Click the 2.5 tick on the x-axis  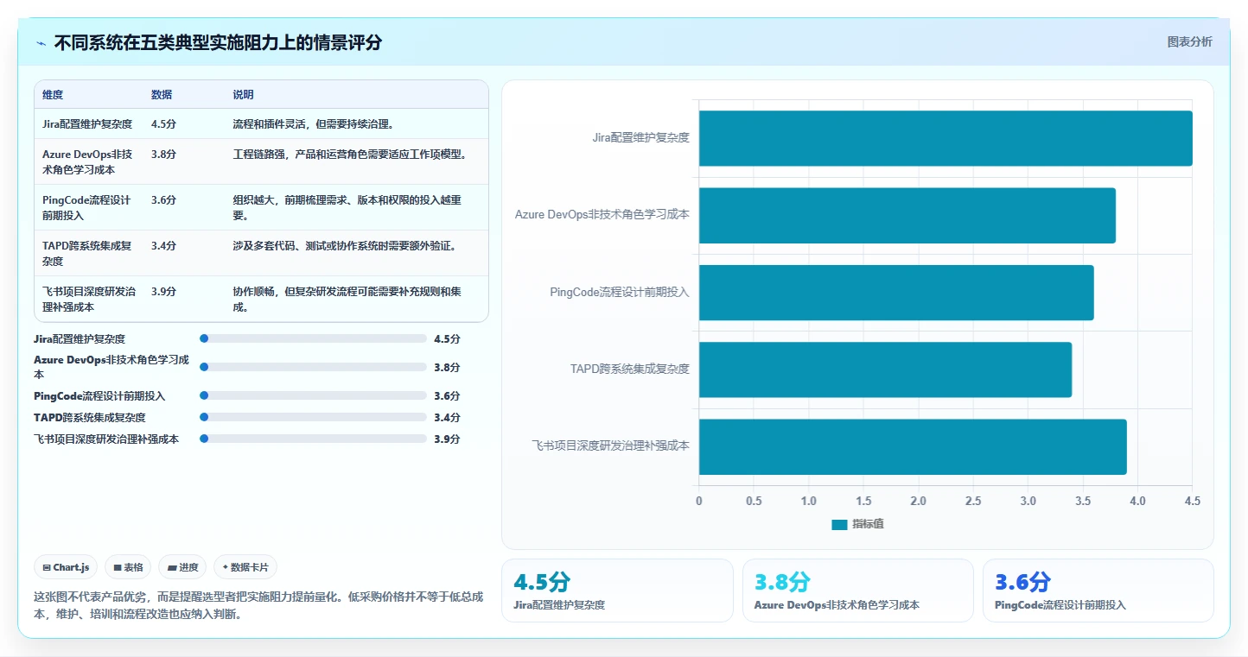(973, 501)
